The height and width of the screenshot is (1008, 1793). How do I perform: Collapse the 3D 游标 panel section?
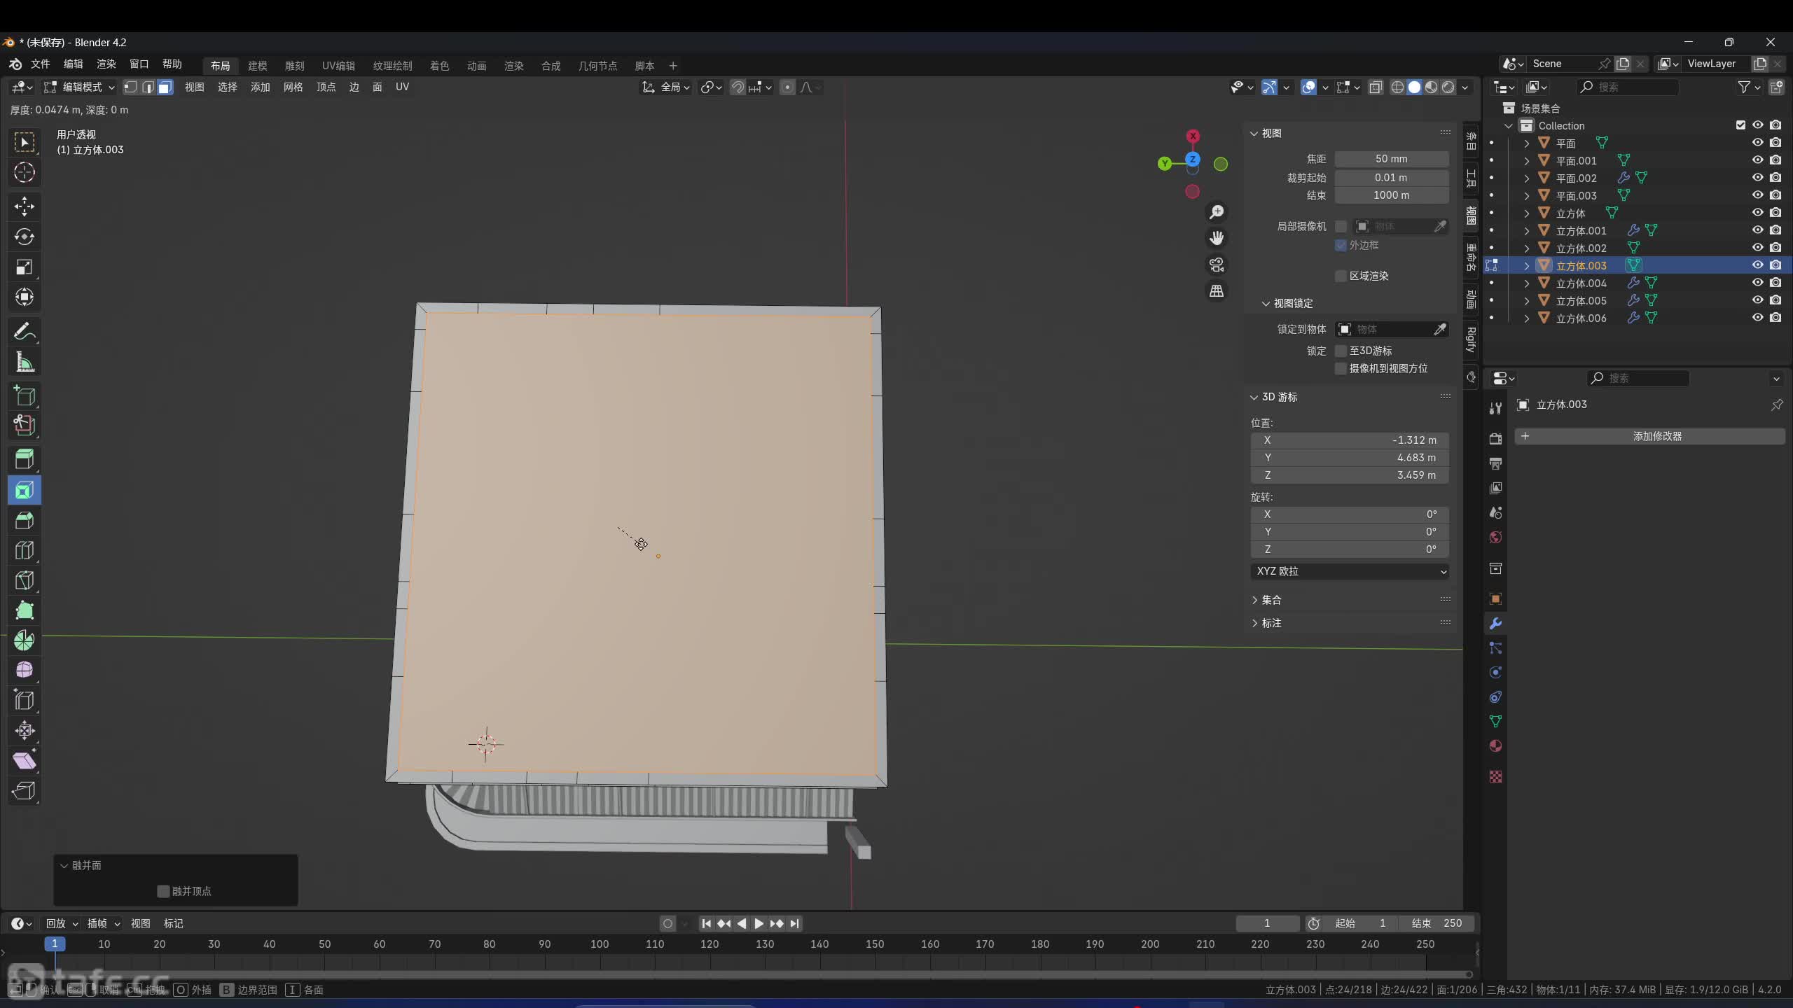tap(1254, 397)
